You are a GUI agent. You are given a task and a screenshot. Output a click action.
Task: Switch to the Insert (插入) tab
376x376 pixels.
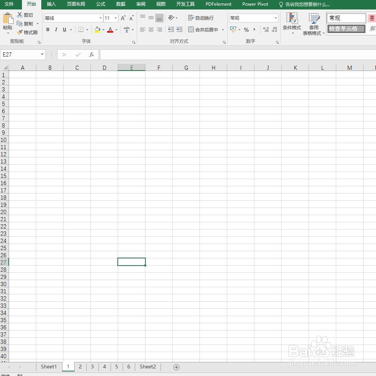pyautogui.click(x=51, y=4)
